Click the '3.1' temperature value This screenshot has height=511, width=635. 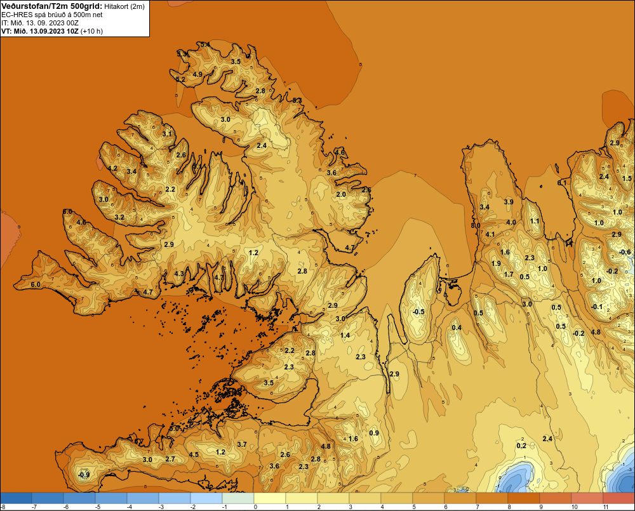point(167,134)
